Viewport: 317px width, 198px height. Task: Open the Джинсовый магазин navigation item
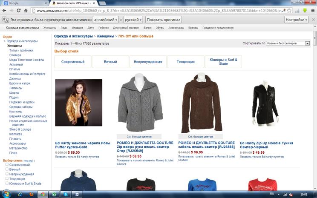pos(126,28)
